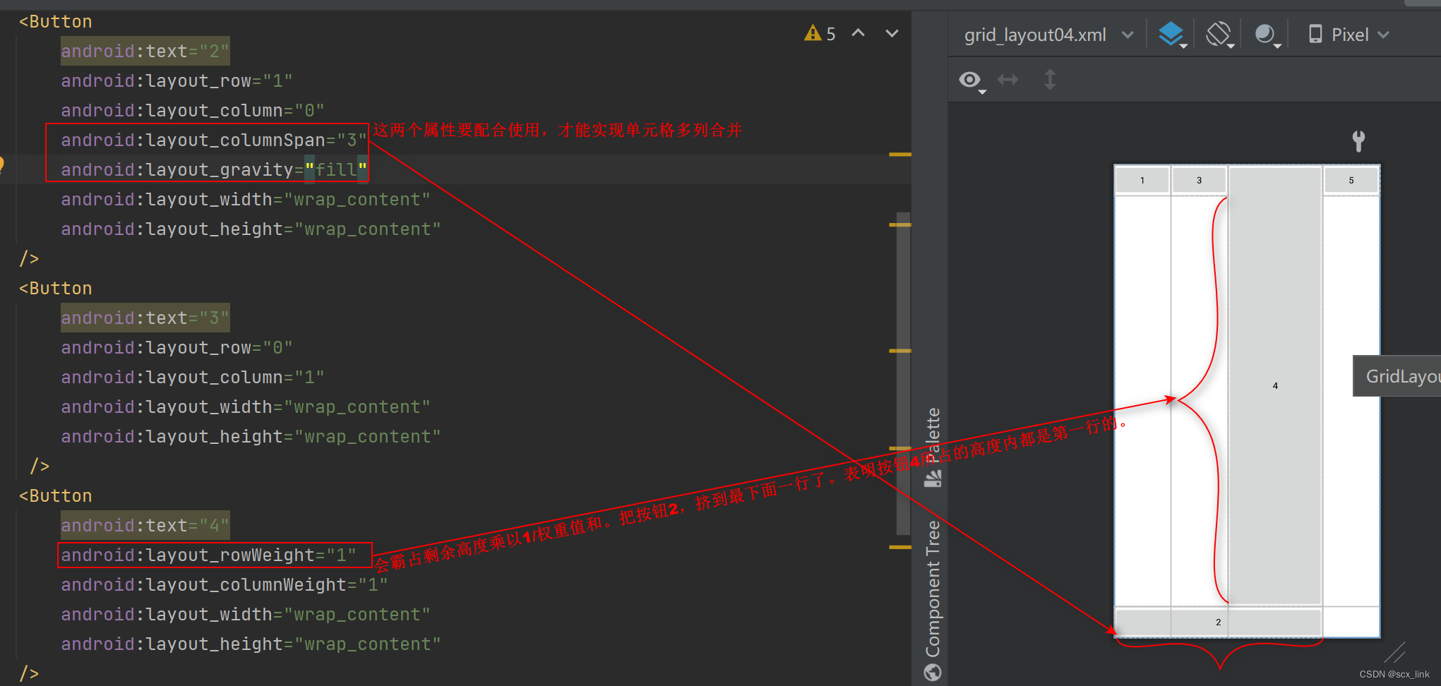Viewport: 1441px width, 686px height.
Task: Click android:layout_row="1" code line
Action: 177,81
